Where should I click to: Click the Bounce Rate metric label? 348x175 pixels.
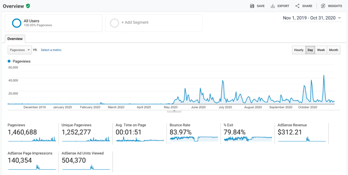[x=180, y=125]
